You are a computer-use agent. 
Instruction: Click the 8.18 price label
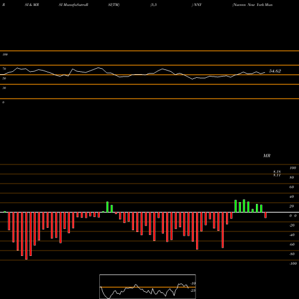click(x=277, y=172)
